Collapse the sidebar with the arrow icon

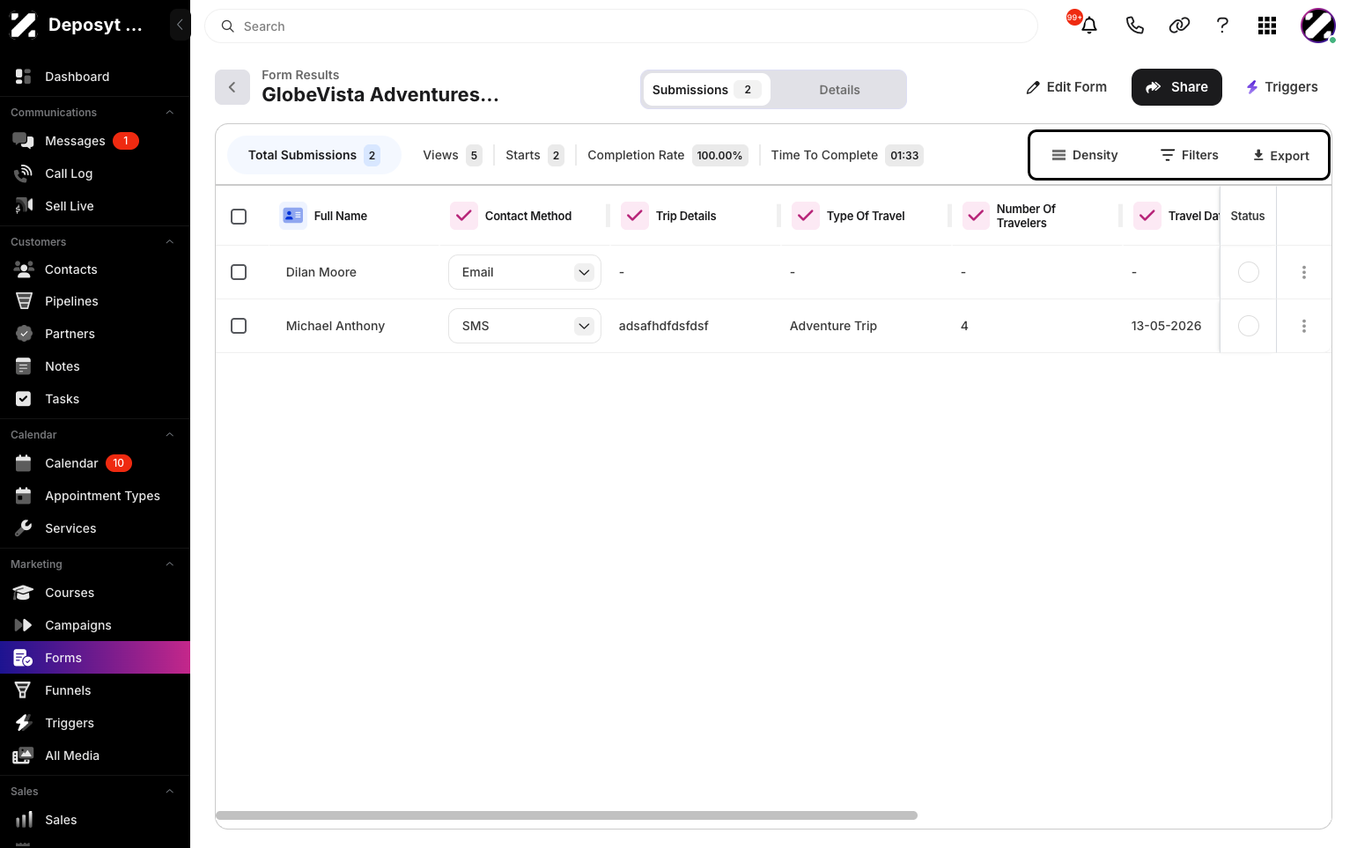click(x=180, y=25)
